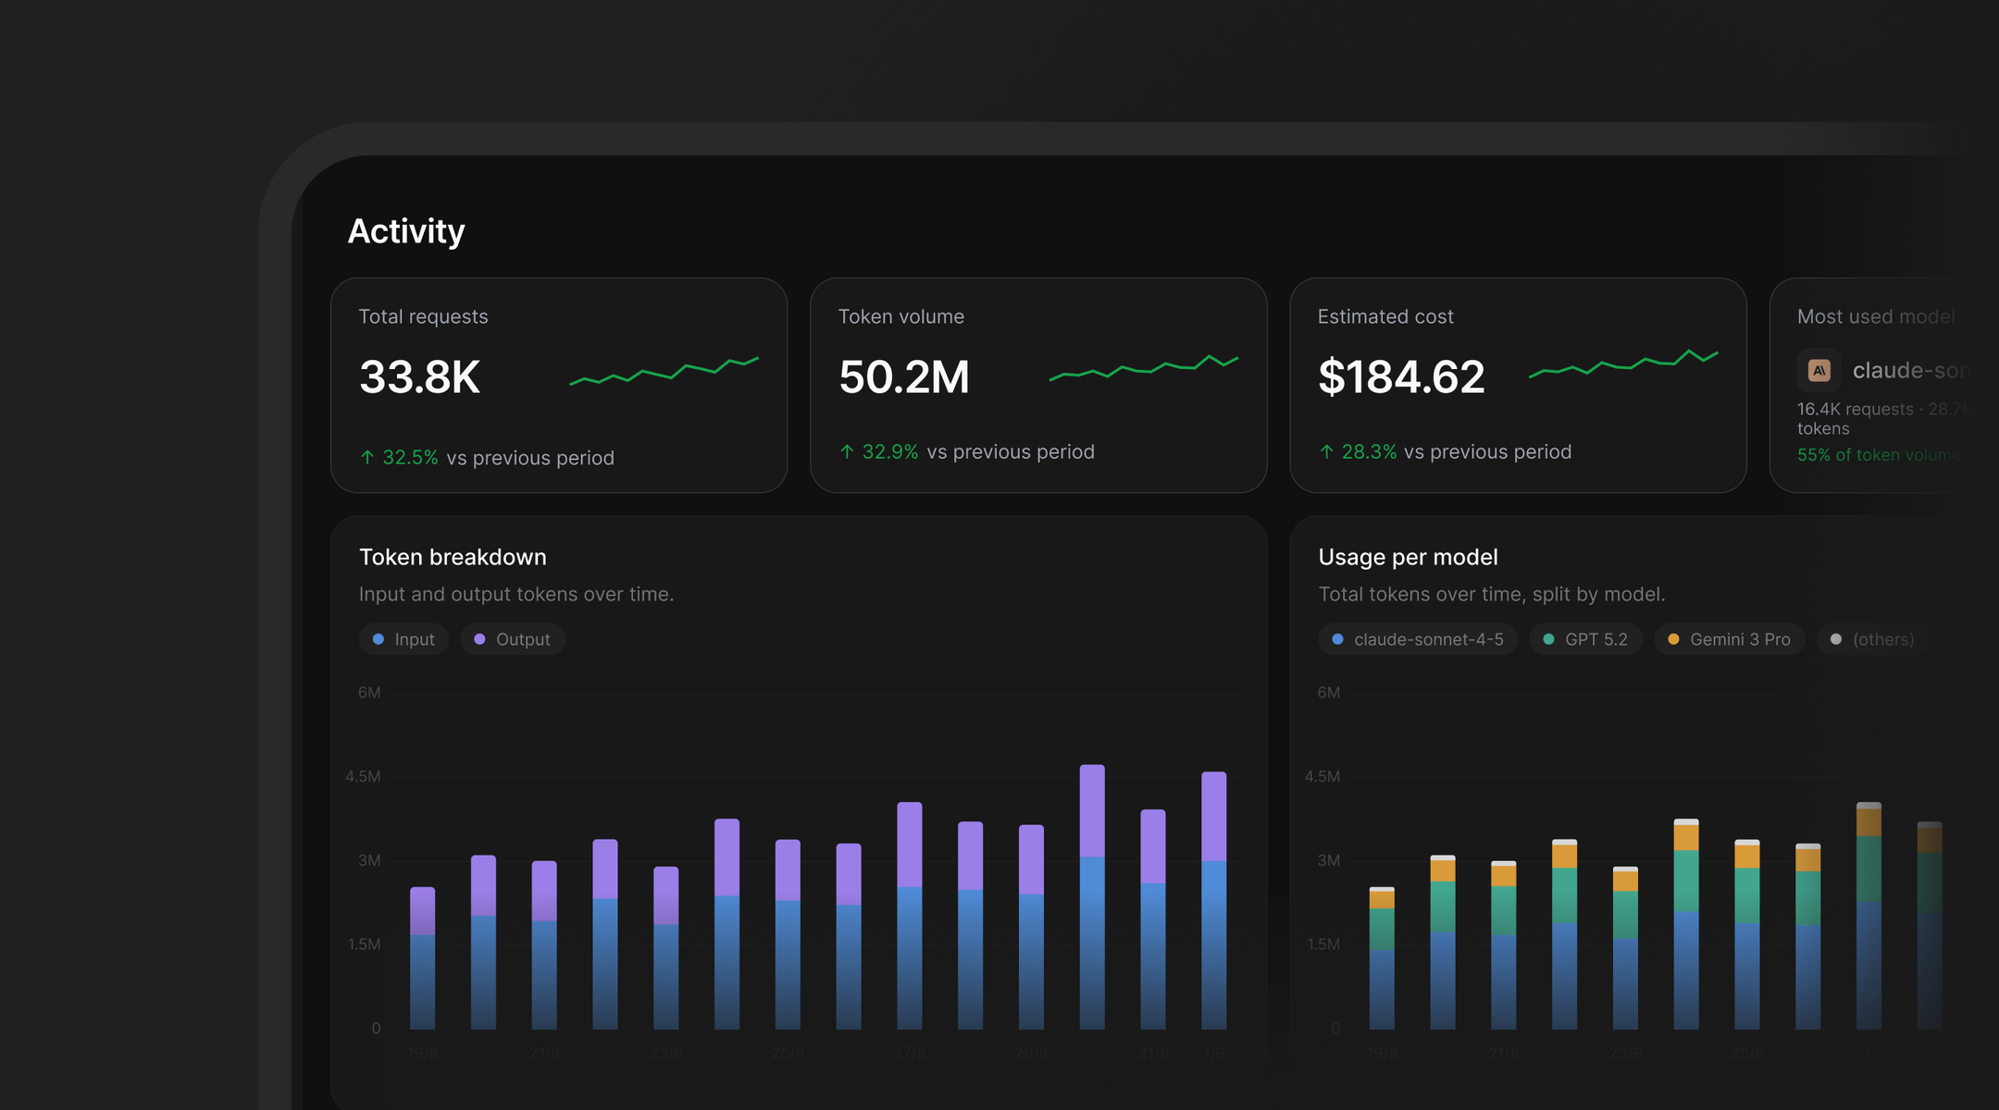
Task: Toggle the Input series legend chip
Action: (x=404, y=639)
